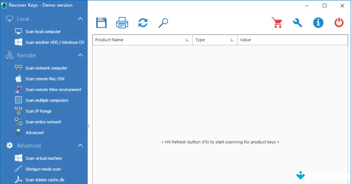Click the Save results icon
The image size is (351, 184).
point(101,23)
